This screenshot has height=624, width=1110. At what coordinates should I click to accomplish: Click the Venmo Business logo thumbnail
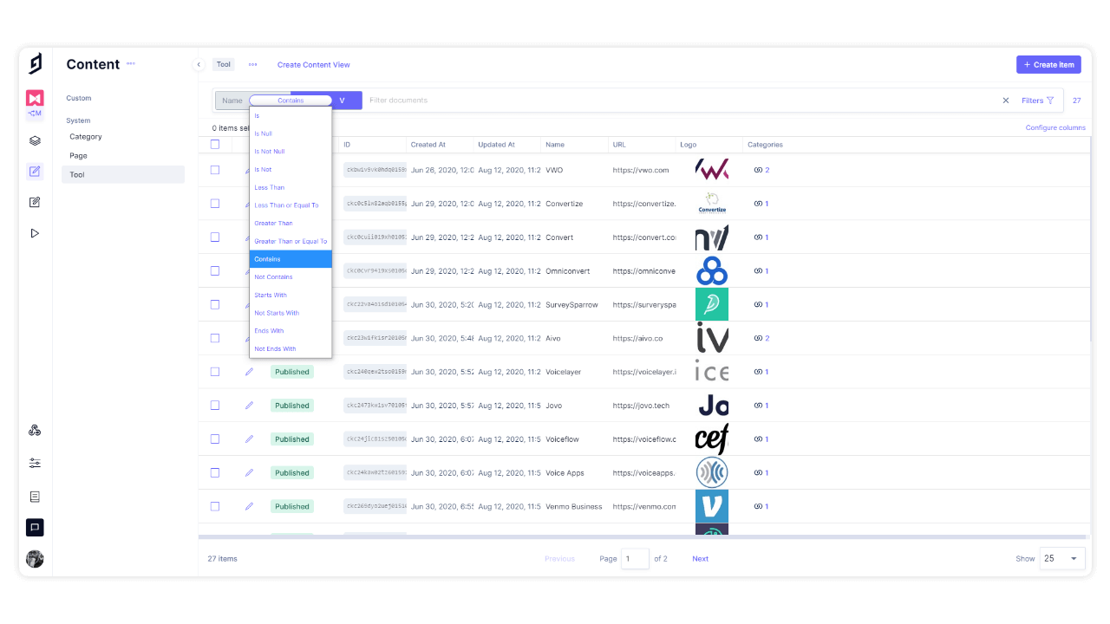tap(712, 506)
